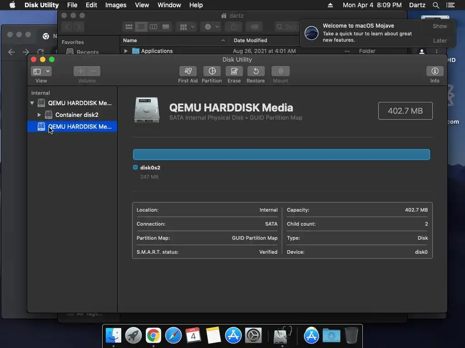This screenshot has height=348, width=465.
Task: Click the 402.7 MB capacity box
Action: tap(405, 111)
